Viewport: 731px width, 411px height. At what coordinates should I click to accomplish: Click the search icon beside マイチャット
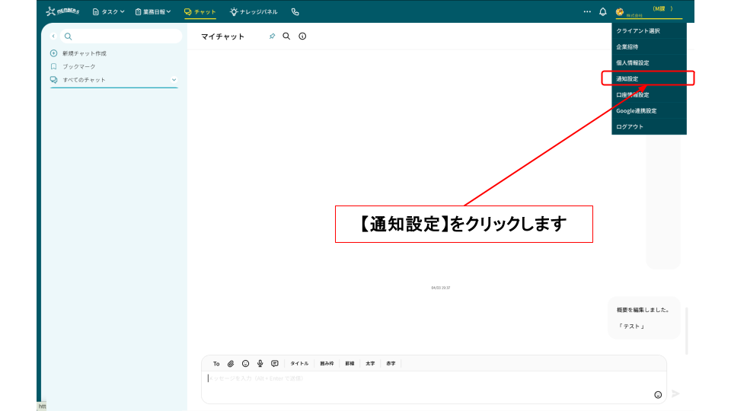coord(286,37)
